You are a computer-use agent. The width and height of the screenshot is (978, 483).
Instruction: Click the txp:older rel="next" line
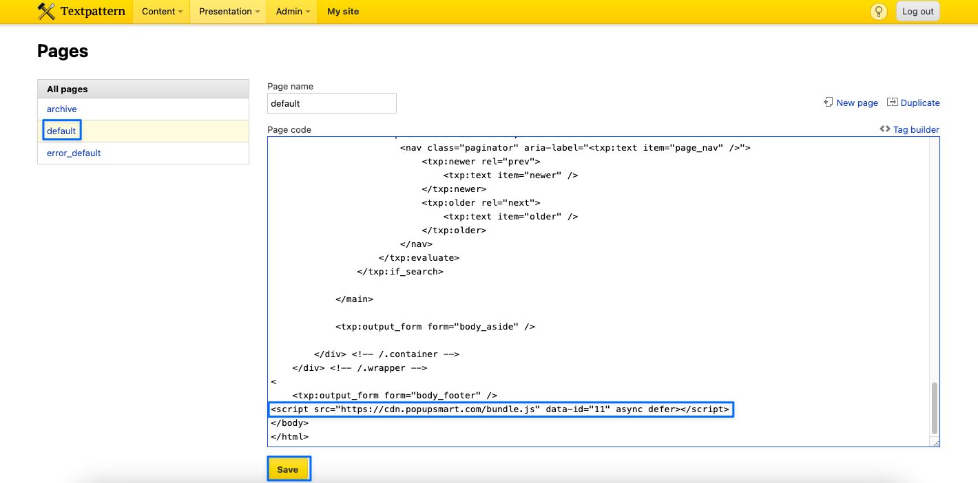[481, 203]
